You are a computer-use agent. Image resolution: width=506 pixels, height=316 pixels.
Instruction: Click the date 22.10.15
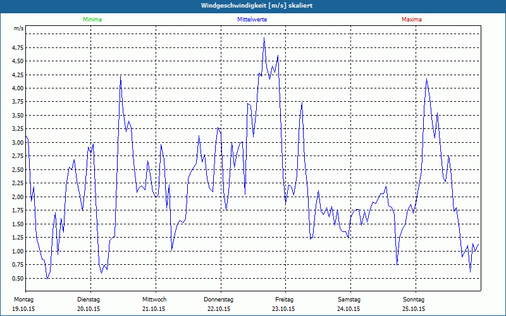pos(219,309)
